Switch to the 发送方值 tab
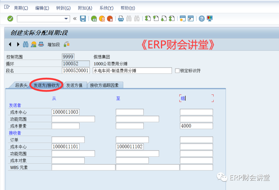Screen dimensions: 279x190 click(x=74, y=85)
